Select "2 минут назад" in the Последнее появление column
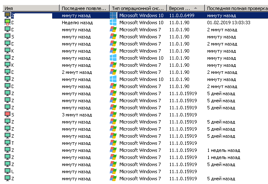This screenshot has width=268, height=184. [77, 72]
